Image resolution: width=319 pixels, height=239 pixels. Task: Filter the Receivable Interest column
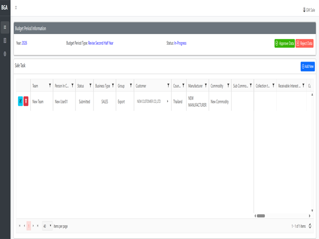[303, 85]
